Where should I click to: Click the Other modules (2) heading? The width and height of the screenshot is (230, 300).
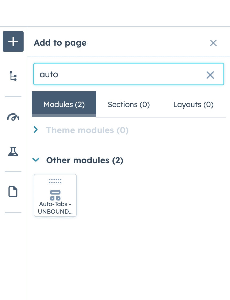coord(85,160)
